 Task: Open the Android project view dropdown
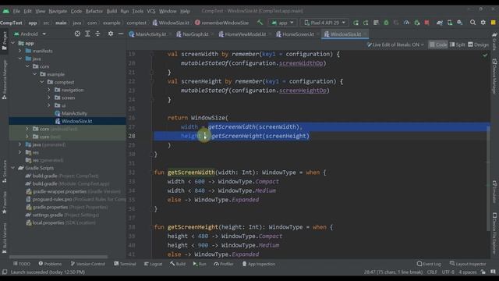point(30,34)
